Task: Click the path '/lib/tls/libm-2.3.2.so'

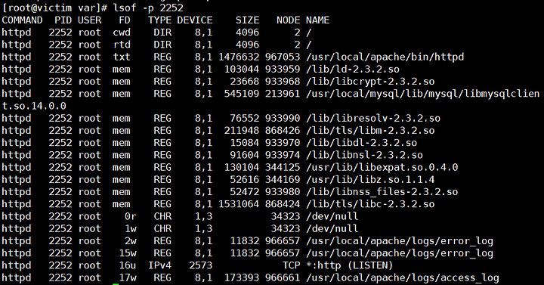Action: click(370, 131)
